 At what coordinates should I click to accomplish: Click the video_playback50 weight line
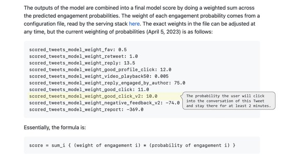tap(98, 76)
